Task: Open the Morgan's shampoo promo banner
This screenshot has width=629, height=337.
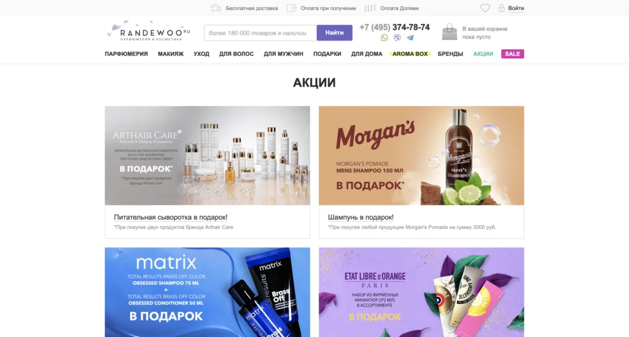Action: [421, 155]
